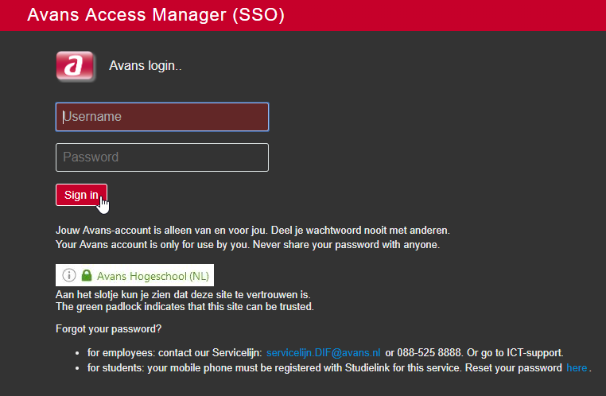The image size is (606, 396).
Task: Focus the Username input field
Action: click(x=162, y=117)
